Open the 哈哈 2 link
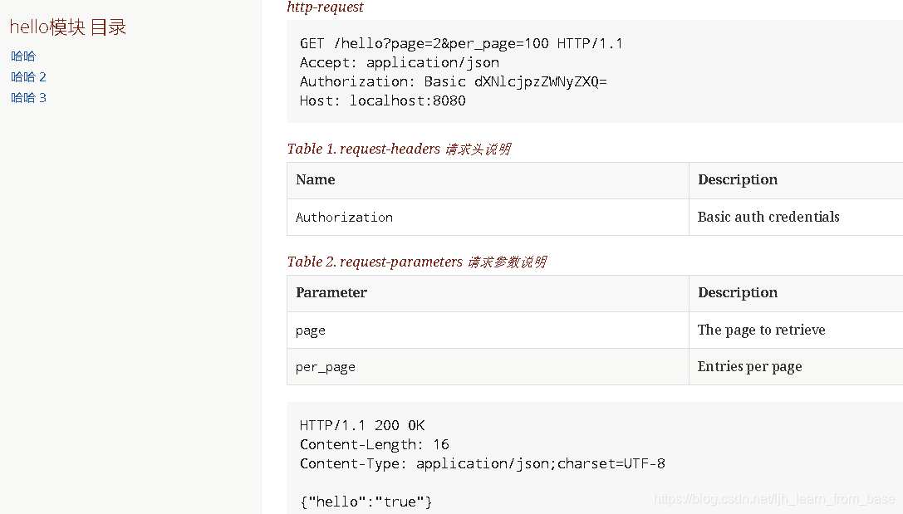 click(x=28, y=77)
